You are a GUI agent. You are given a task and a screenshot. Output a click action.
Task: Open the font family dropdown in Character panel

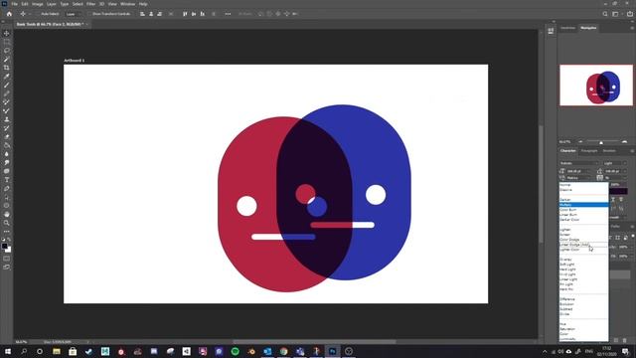(578, 163)
